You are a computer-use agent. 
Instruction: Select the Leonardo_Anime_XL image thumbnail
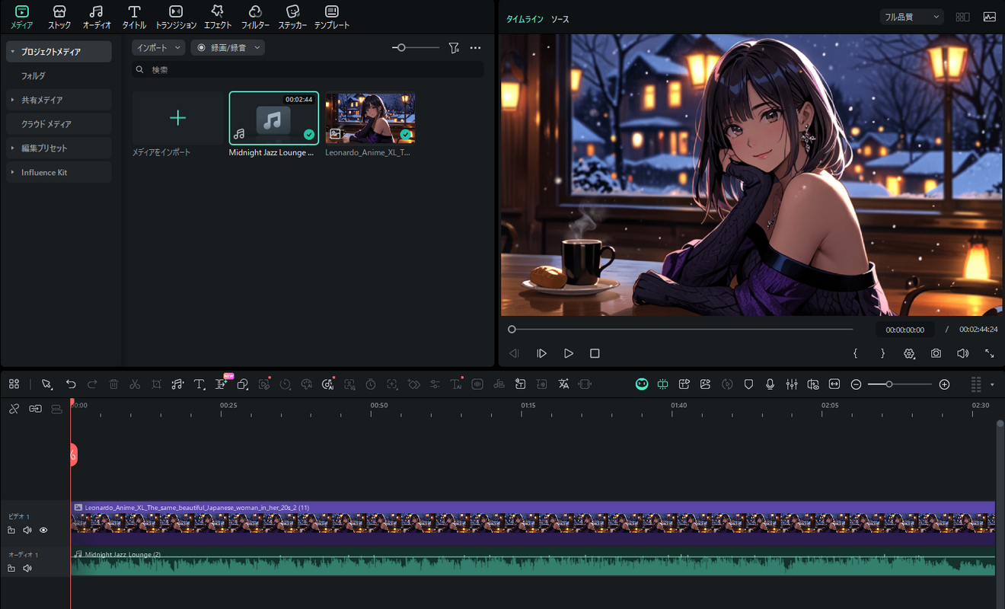click(x=370, y=118)
